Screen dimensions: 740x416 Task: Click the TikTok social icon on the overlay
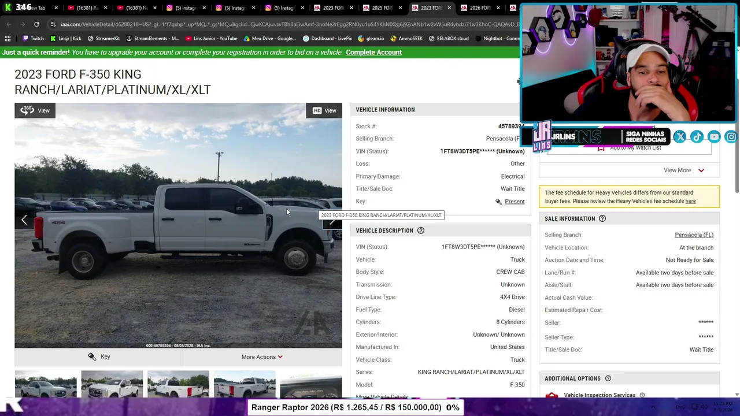coord(697,137)
